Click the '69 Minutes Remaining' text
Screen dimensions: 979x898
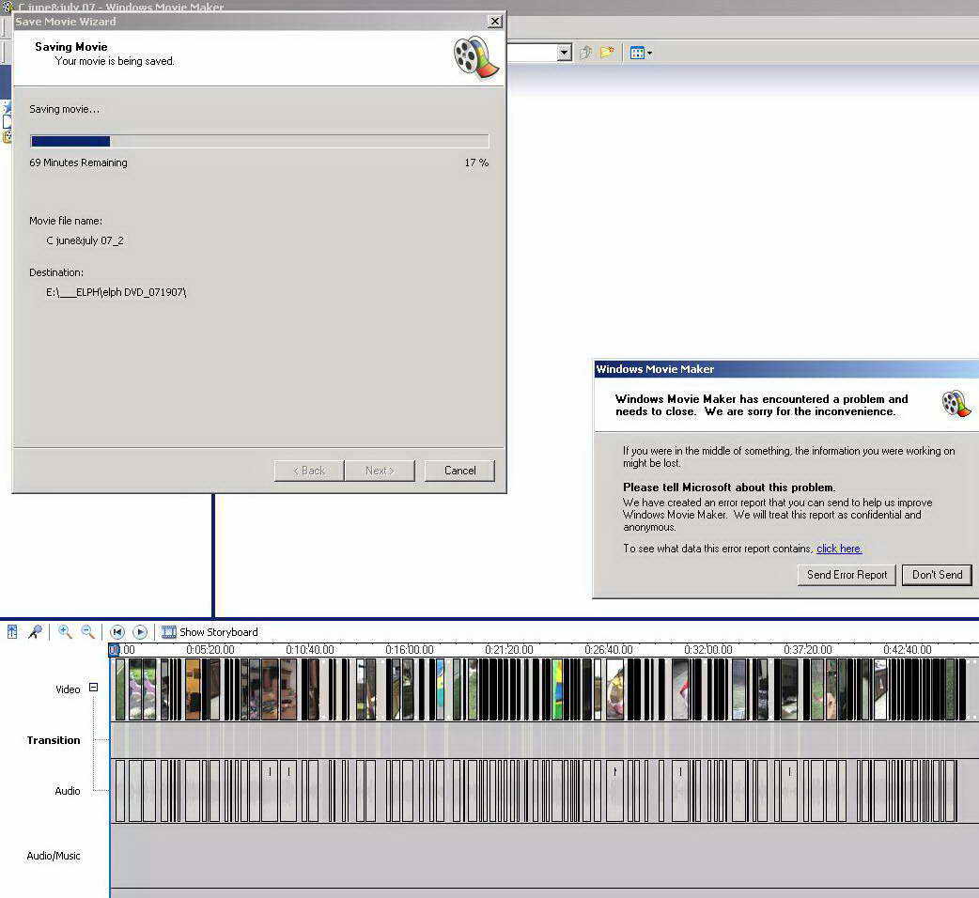(x=78, y=163)
